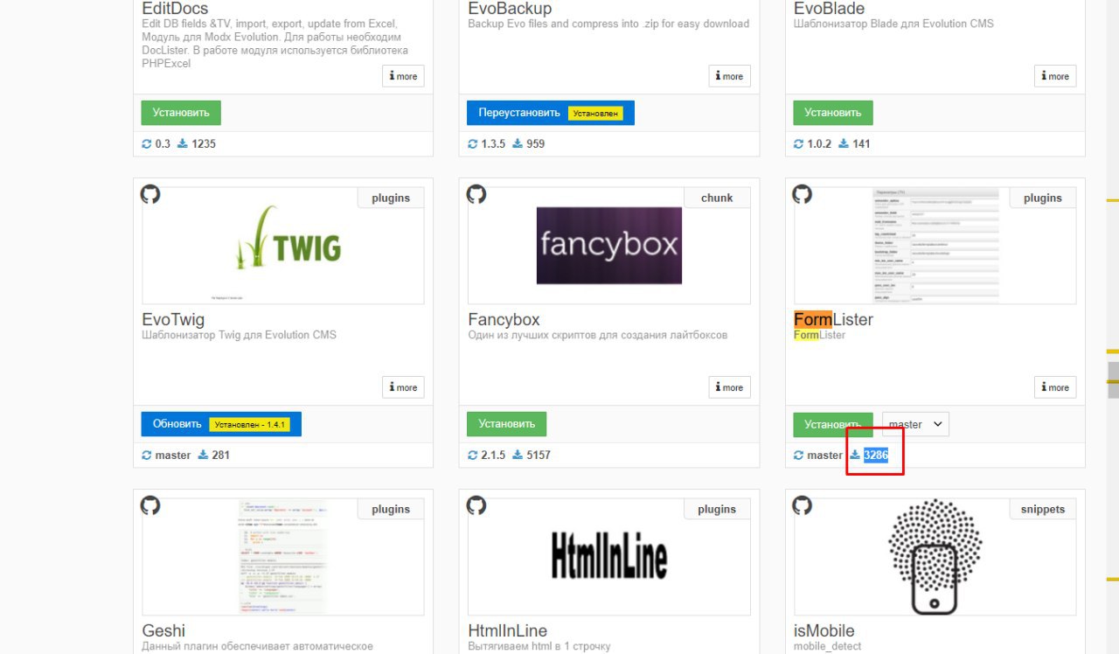Screen dimensions: 1119x654
Task: Reinstall EvoBackup with Переустановить button
Action: click(551, 113)
